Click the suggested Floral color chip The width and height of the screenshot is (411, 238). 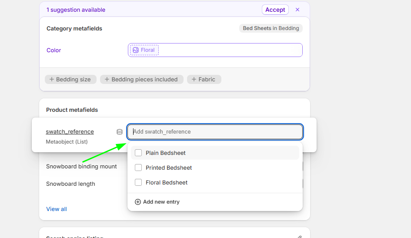(144, 50)
